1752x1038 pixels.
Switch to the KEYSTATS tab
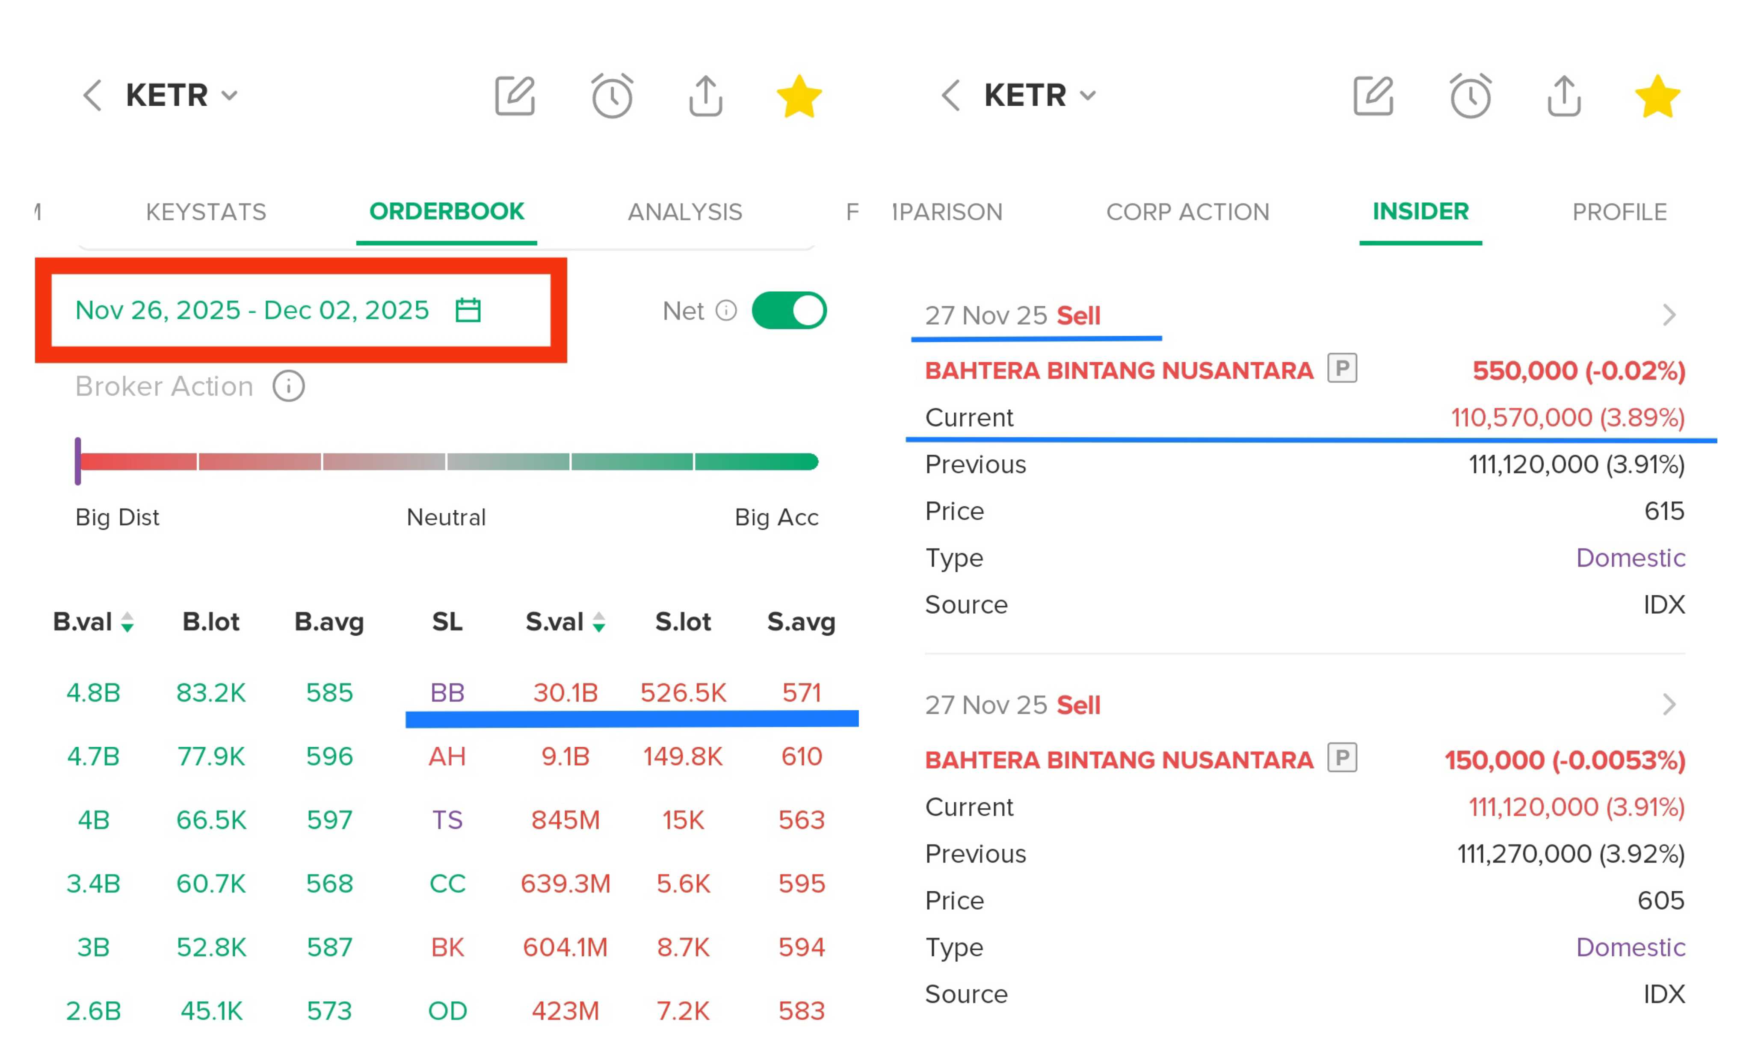point(206,212)
